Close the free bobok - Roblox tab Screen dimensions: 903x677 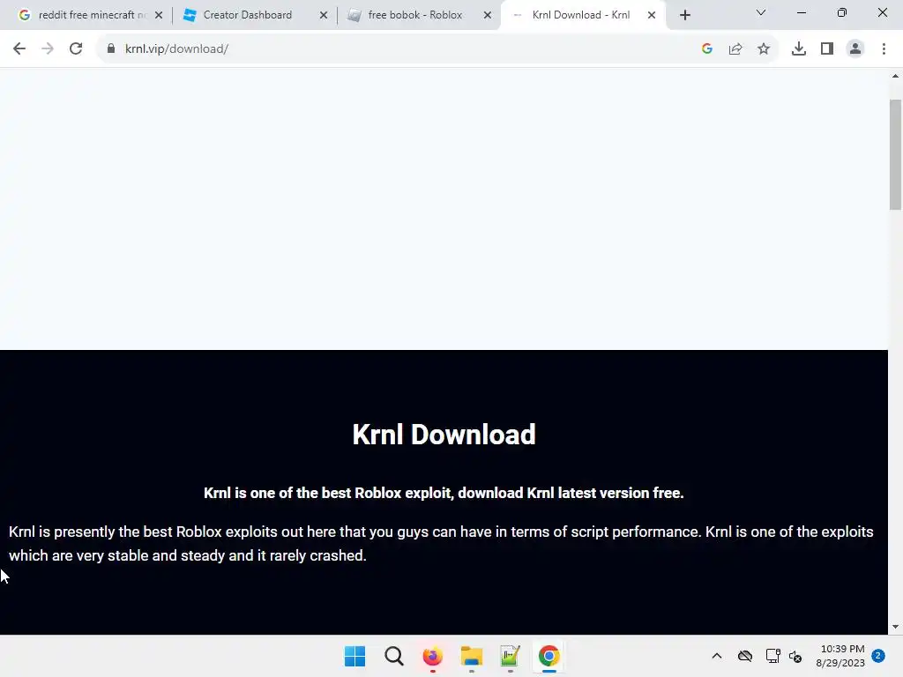(x=488, y=15)
